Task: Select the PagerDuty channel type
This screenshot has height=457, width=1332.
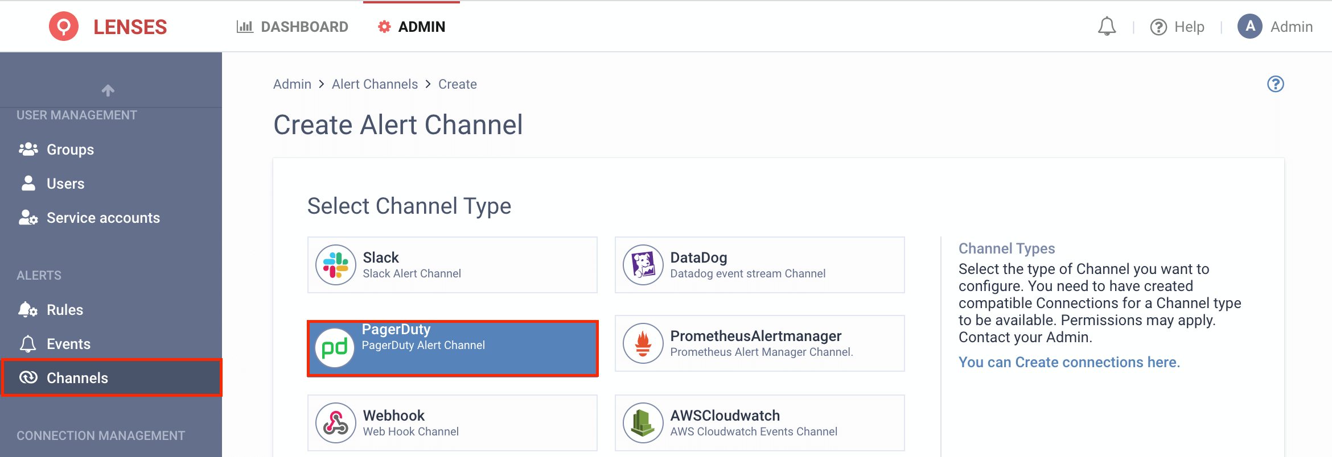Action: [x=453, y=348]
